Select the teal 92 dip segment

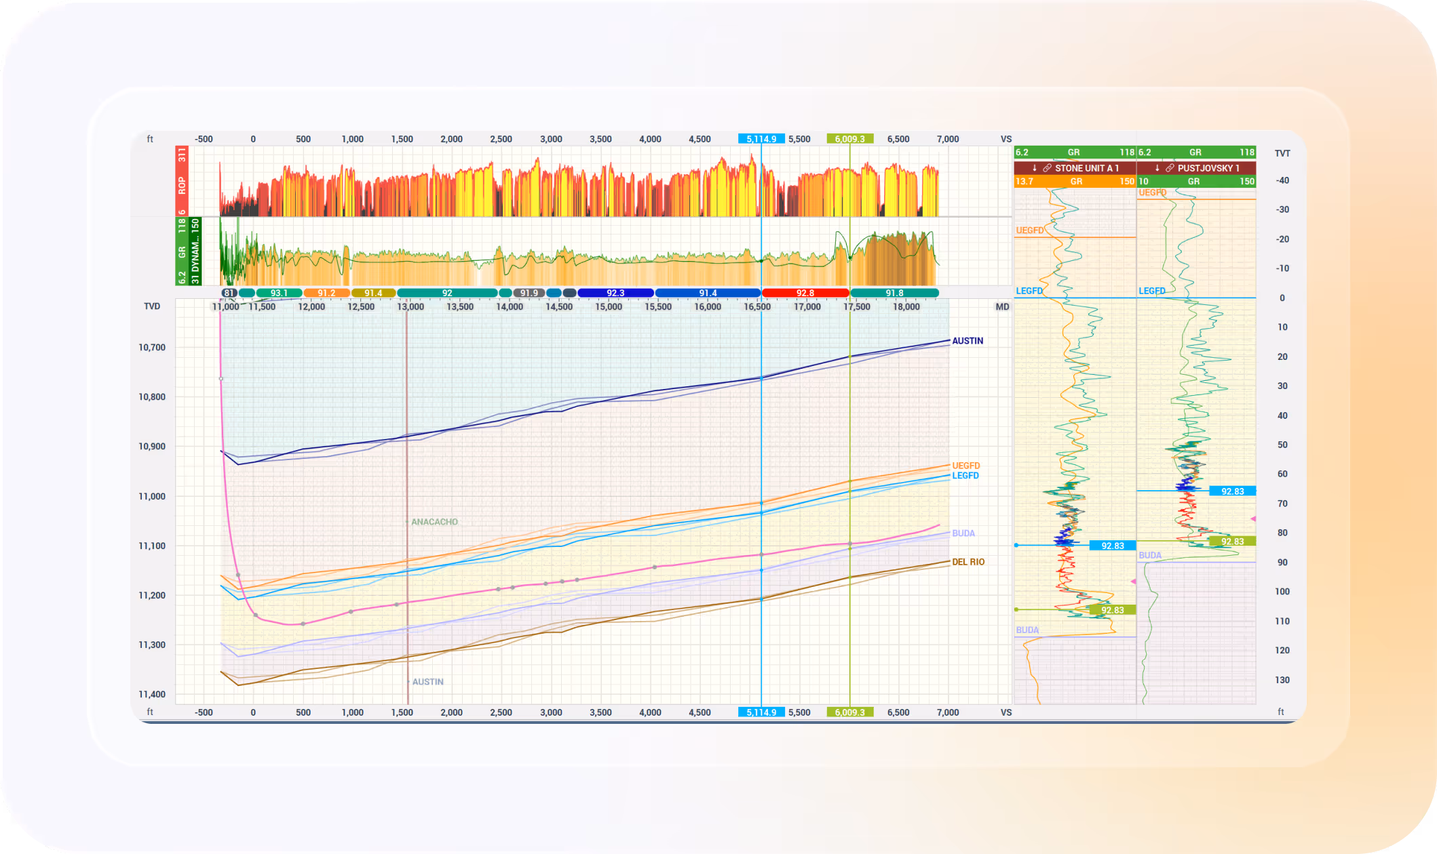pyautogui.click(x=447, y=293)
